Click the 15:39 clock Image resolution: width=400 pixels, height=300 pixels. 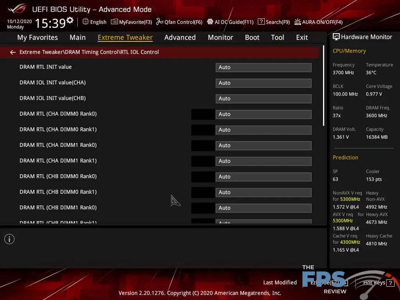50,23
